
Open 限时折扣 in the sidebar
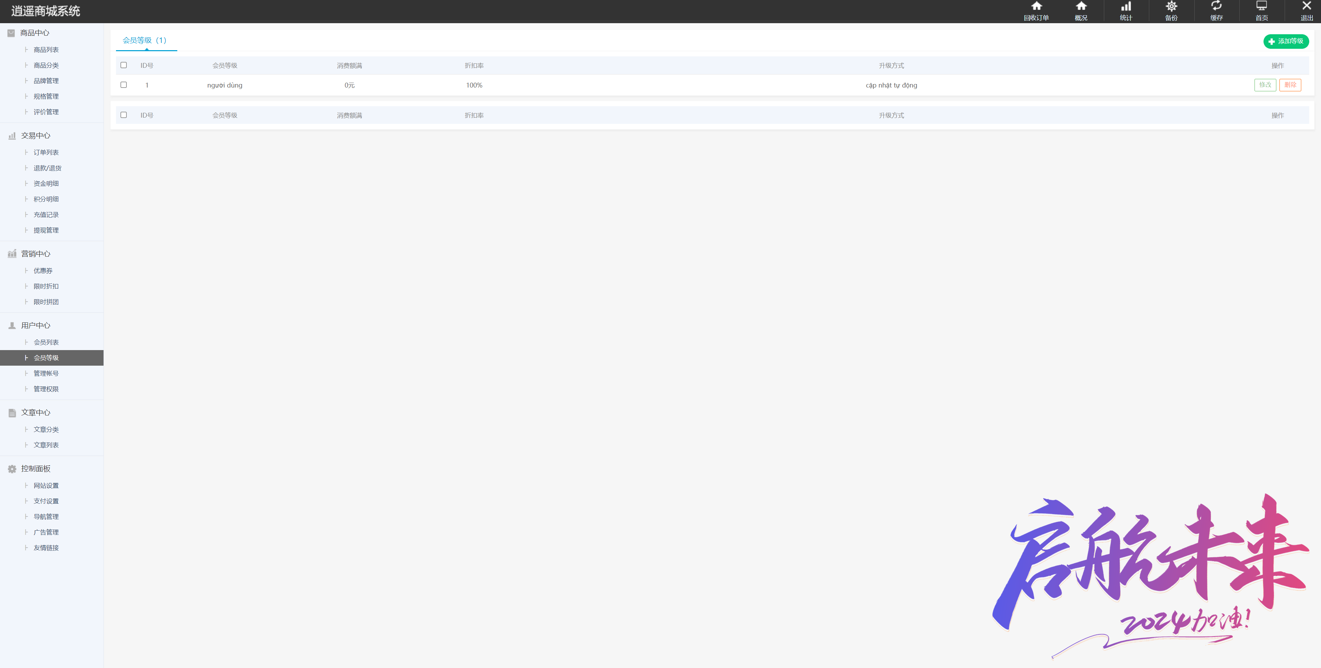(46, 286)
